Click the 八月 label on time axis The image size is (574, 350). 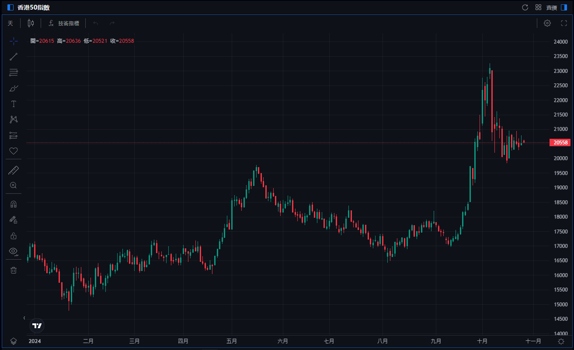pyautogui.click(x=383, y=341)
